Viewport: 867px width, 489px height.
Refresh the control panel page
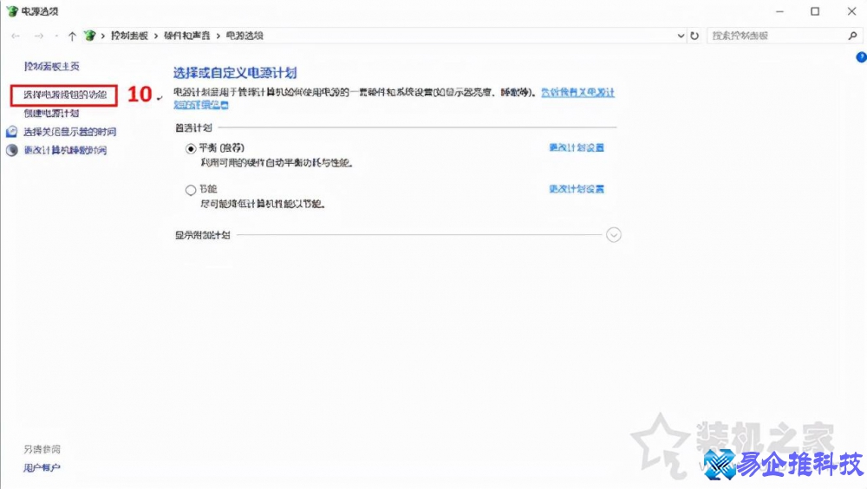tap(694, 36)
